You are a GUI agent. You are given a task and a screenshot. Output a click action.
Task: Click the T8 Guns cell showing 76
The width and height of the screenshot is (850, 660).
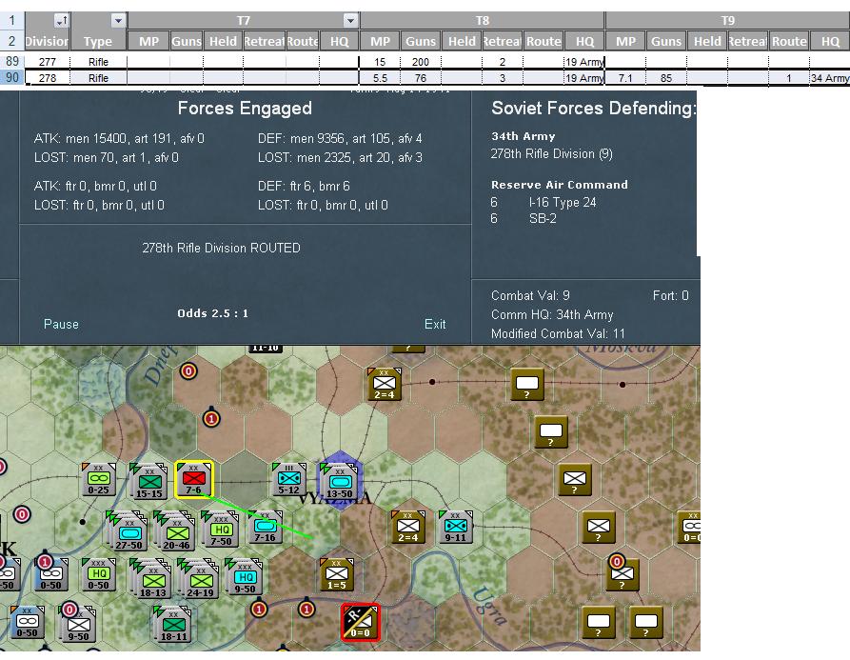(x=420, y=78)
